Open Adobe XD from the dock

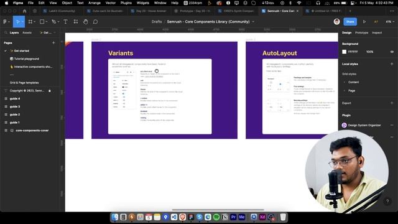click(262, 217)
